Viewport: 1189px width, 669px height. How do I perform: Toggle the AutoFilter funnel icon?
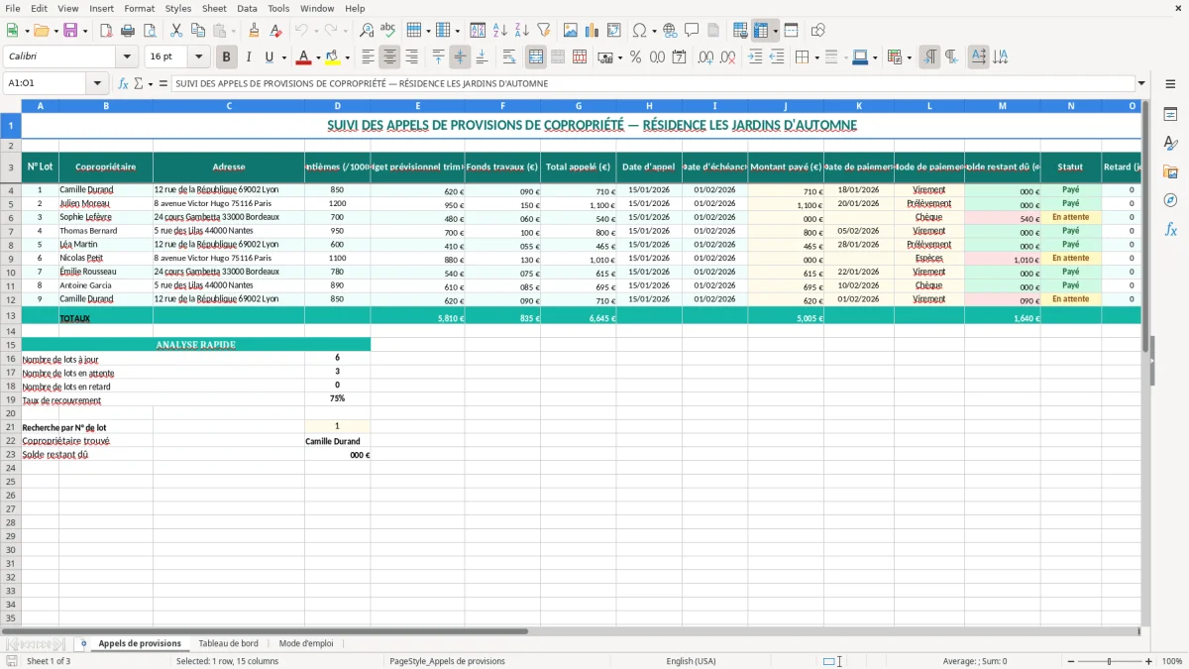tap(543, 31)
